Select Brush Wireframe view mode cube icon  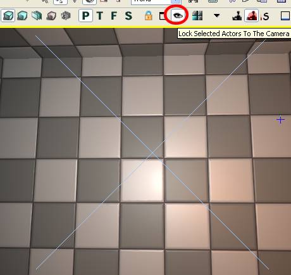point(8,16)
